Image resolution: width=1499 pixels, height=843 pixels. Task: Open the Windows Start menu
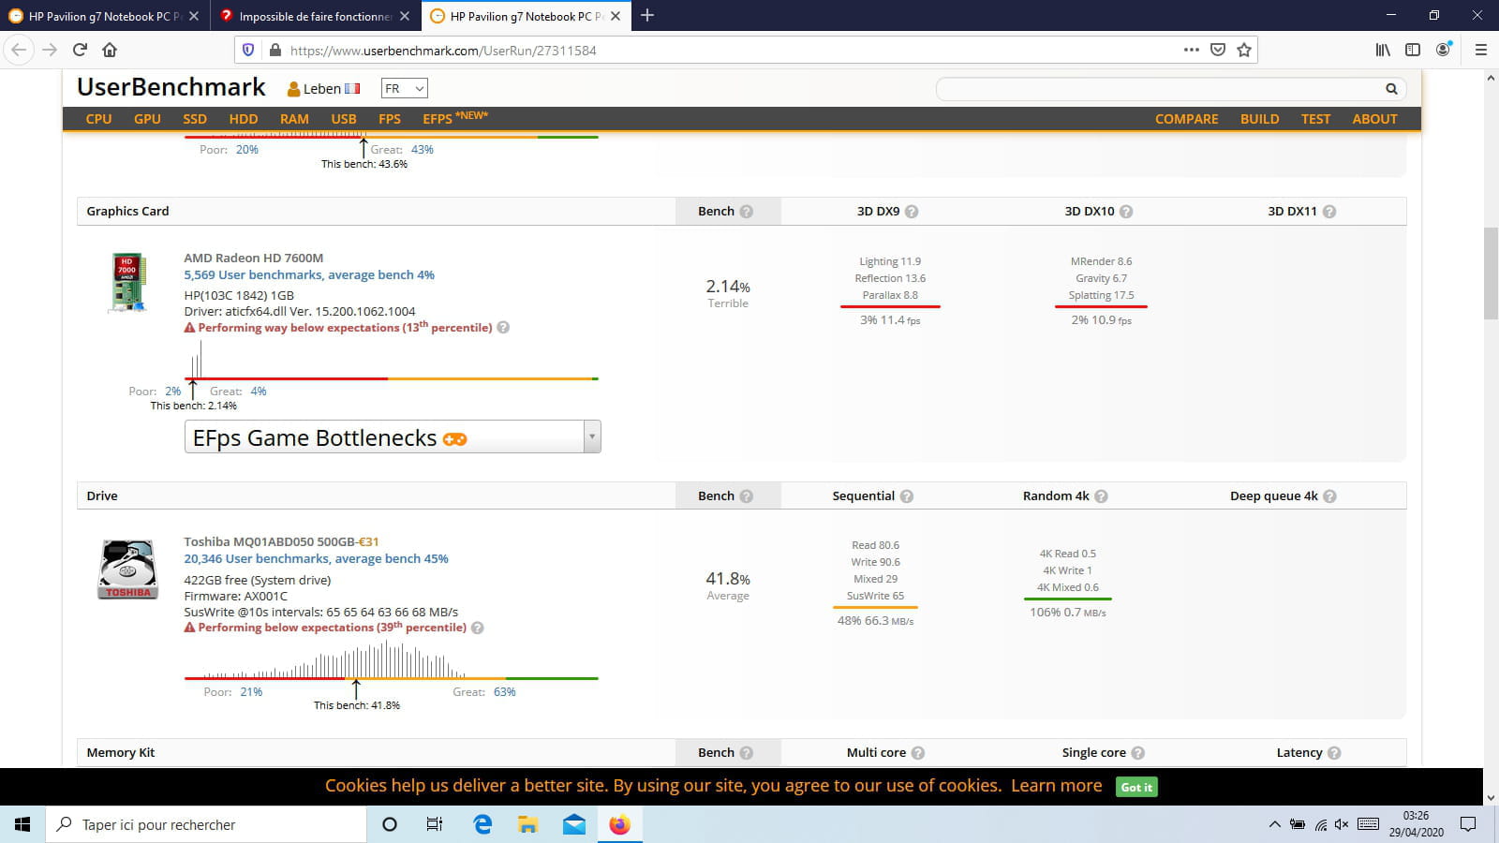click(x=22, y=824)
